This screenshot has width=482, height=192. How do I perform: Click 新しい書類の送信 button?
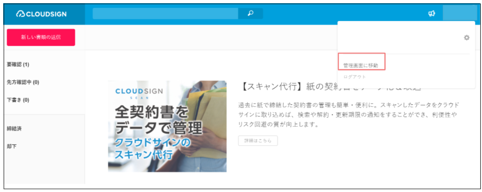coord(41,37)
